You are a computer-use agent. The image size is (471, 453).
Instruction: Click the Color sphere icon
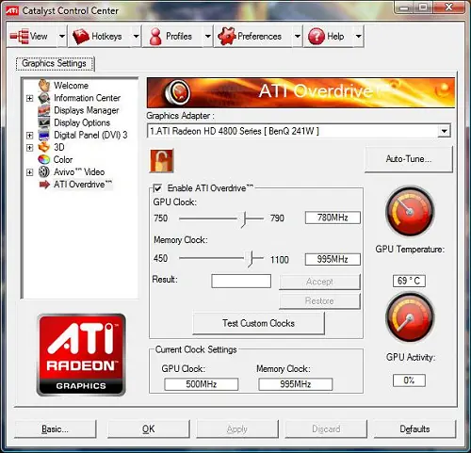tap(44, 159)
